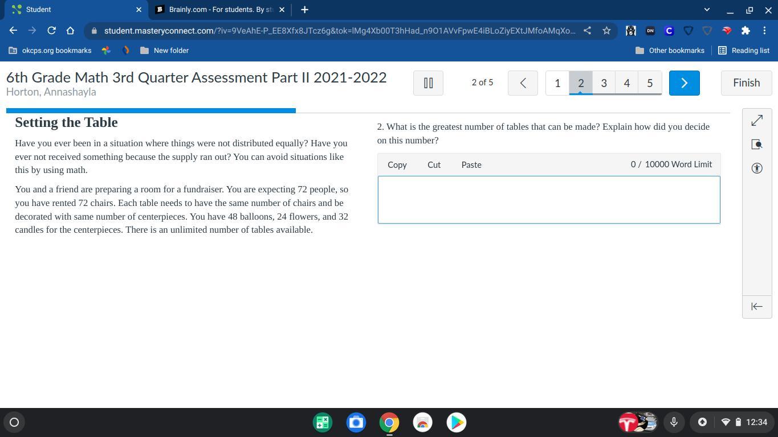Collapse the side tool panel
Image resolution: width=778 pixels, height=437 pixels.
(757, 307)
